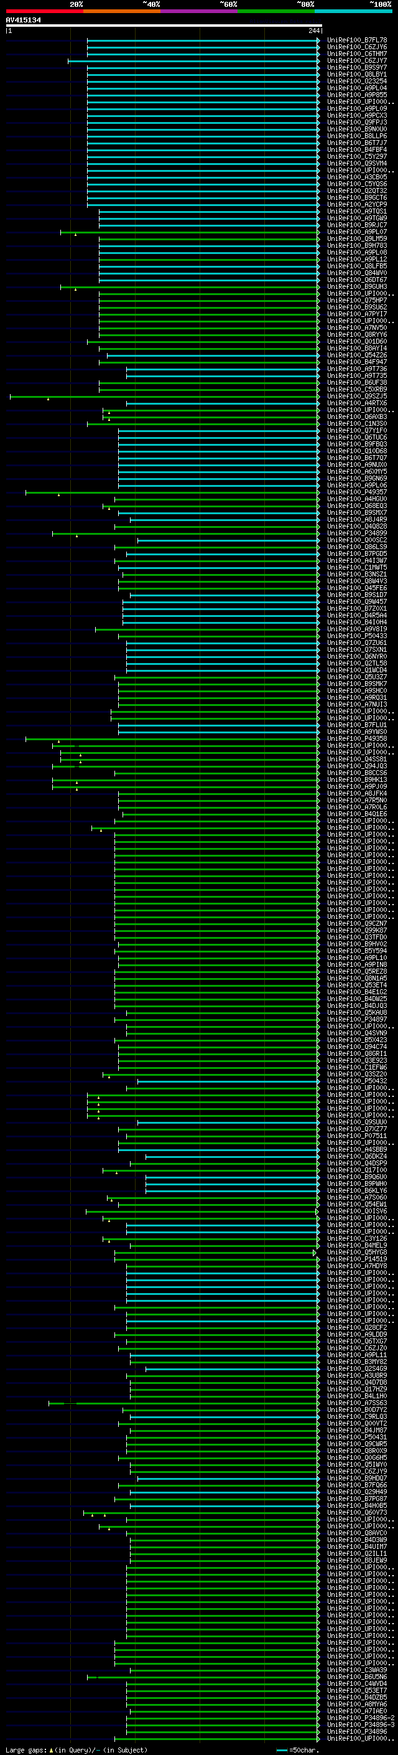The width and height of the screenshot is (398, 1755).
Task: Select hit UniRef100_C6ZJY7
Action: [357, 60]
